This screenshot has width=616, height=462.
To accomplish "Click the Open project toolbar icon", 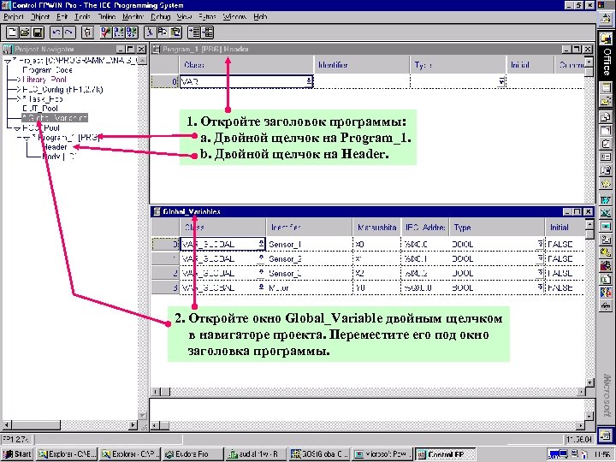I will [x=25, y=33].
